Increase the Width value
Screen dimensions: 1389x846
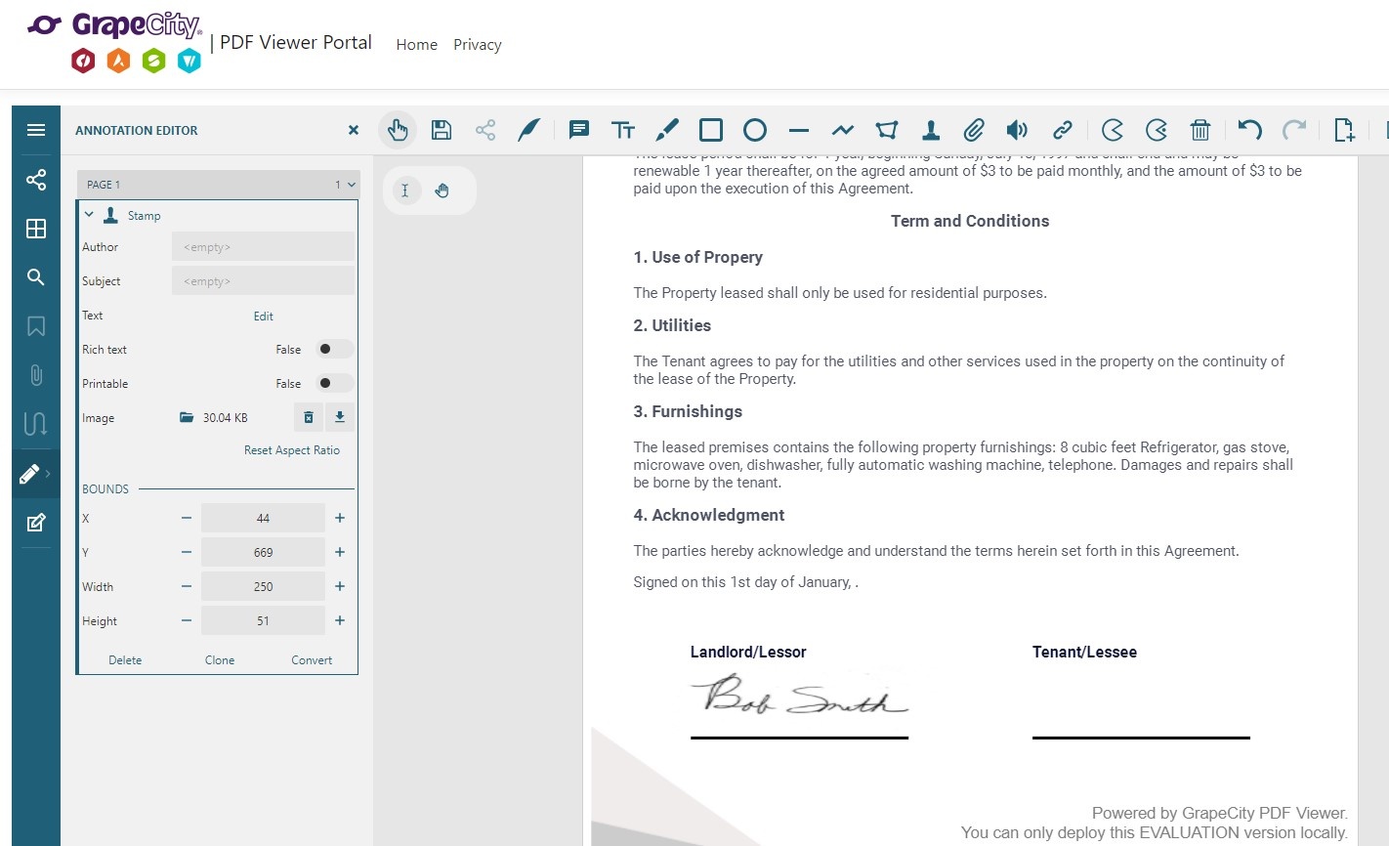(340, 586)
